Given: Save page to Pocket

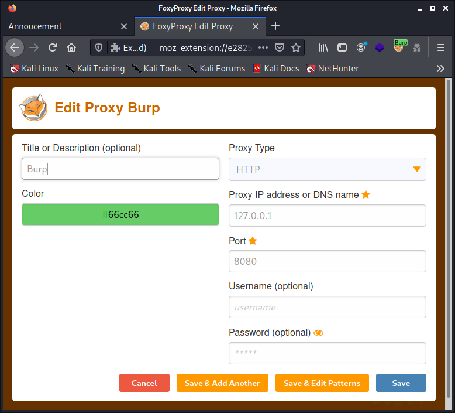Looking at the screenshot, I should [279, 47].
